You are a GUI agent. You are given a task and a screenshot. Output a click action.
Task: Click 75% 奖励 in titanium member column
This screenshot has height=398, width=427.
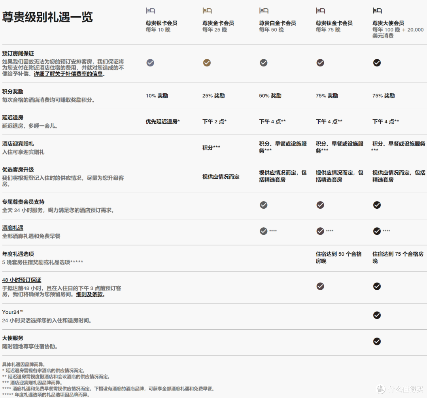click(327, 96)
